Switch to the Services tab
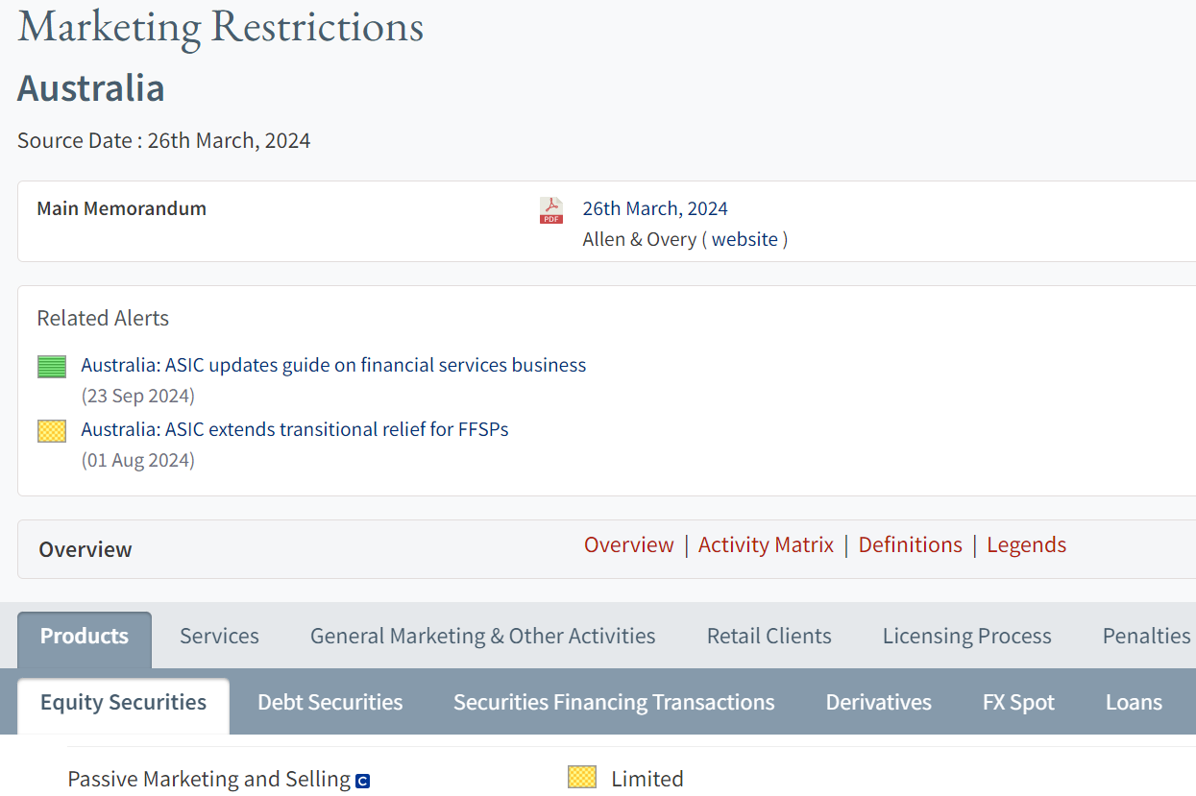The width and height of the screenshot is (1196, 796). pos(219,636)
